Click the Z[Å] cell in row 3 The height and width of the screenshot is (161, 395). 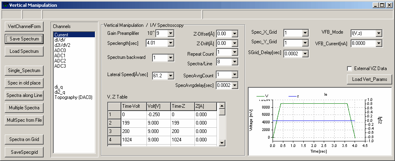(205, 131)
